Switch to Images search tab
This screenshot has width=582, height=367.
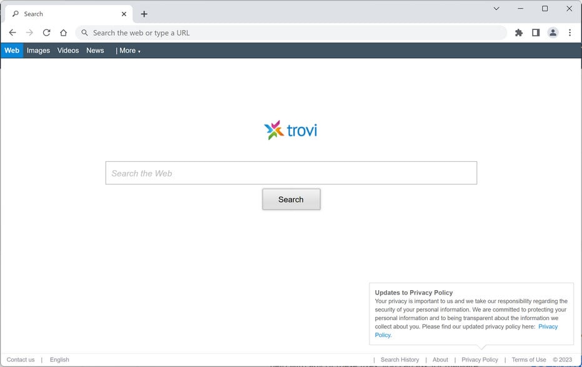point(38,51)
